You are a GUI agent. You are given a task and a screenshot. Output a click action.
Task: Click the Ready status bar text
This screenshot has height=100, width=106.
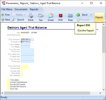(x=4, y=97)
